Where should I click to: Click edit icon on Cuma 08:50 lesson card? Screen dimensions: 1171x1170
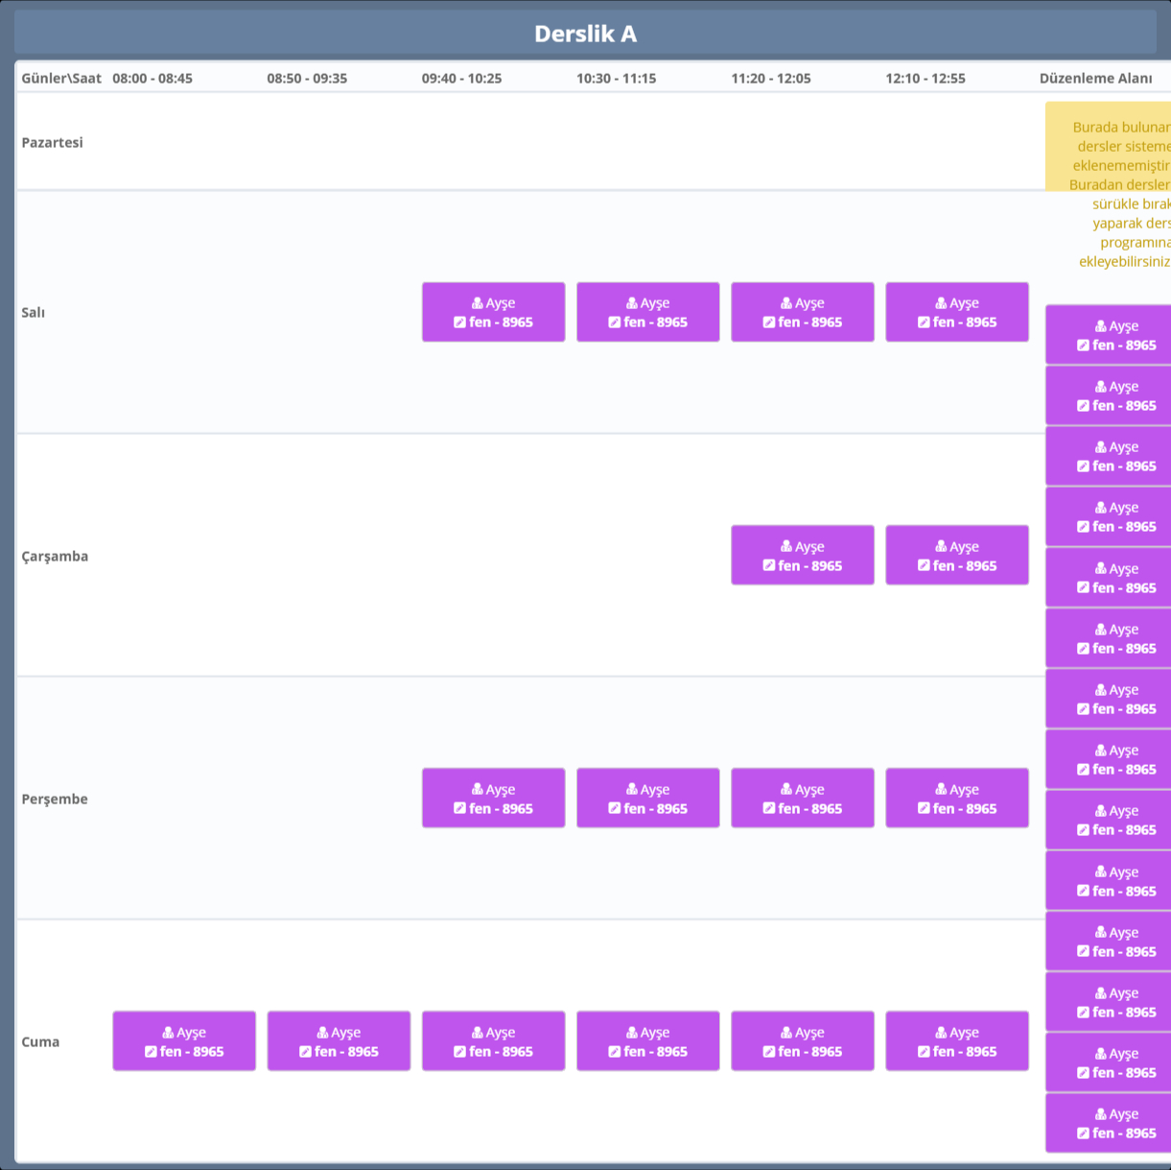coord(305,1052)
